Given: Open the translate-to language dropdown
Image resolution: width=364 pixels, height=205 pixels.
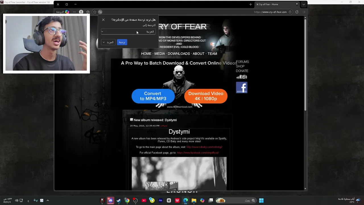Looking at the screenshot, I should pos(128,32).
